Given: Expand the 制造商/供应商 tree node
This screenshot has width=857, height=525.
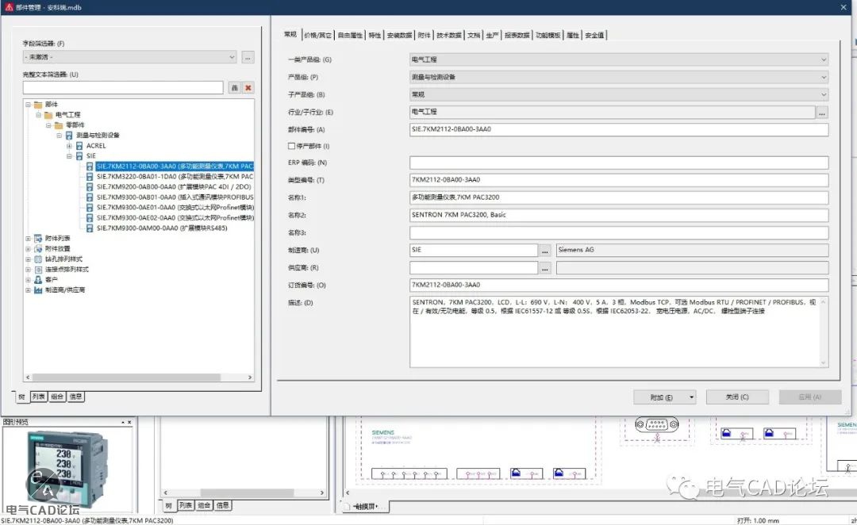Looking at the screenshot, I should (29, 290).
